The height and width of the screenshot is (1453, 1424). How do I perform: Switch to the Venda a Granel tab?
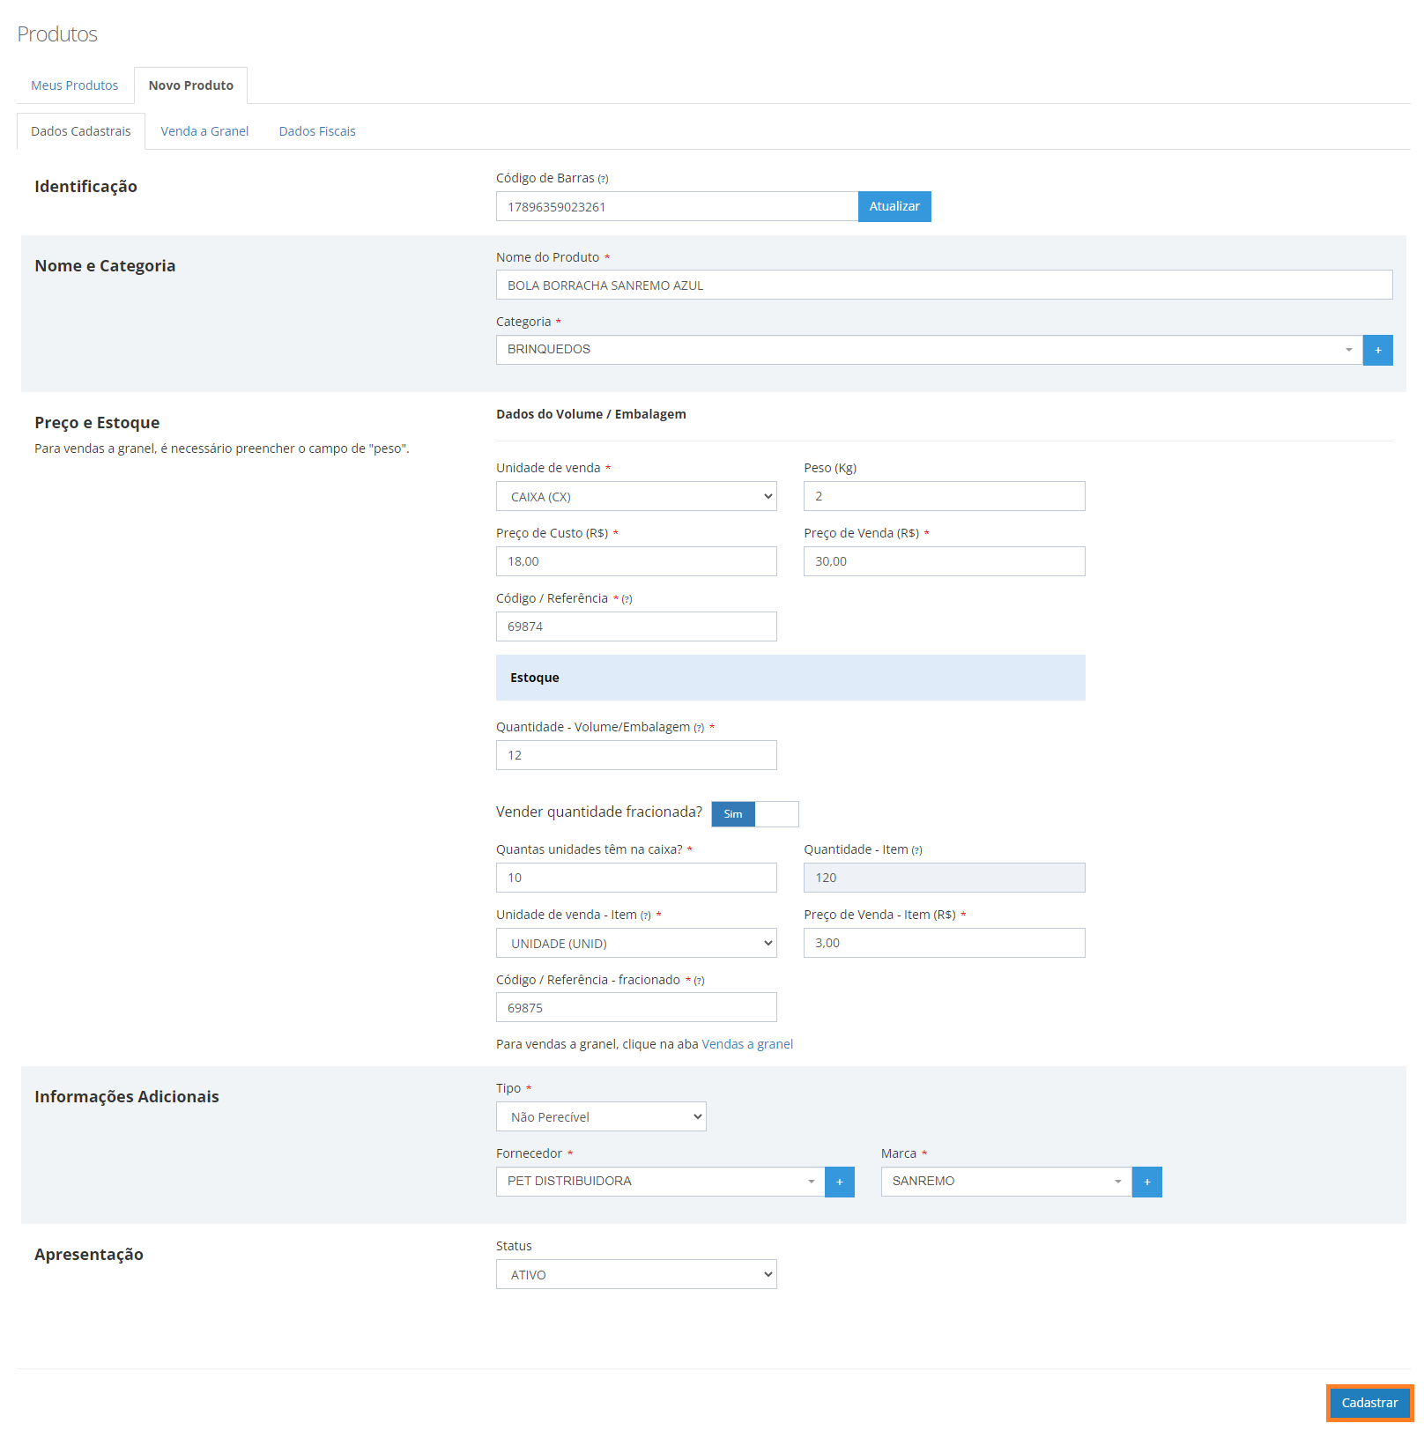[204, 131]
